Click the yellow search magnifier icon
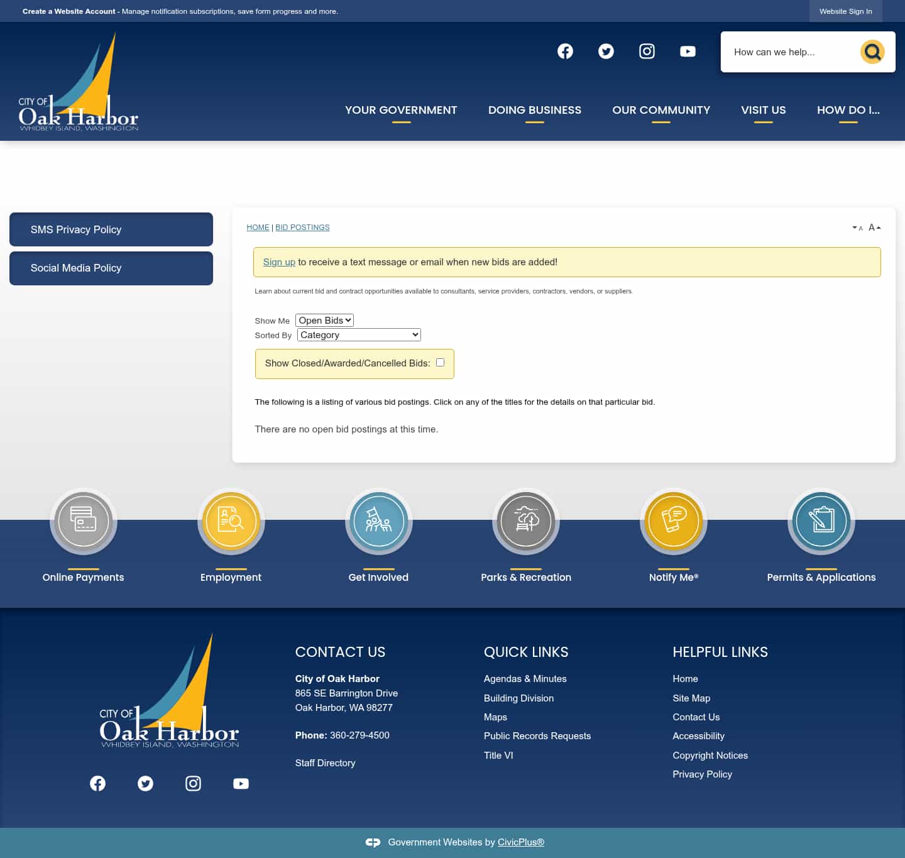 [872, 52]
